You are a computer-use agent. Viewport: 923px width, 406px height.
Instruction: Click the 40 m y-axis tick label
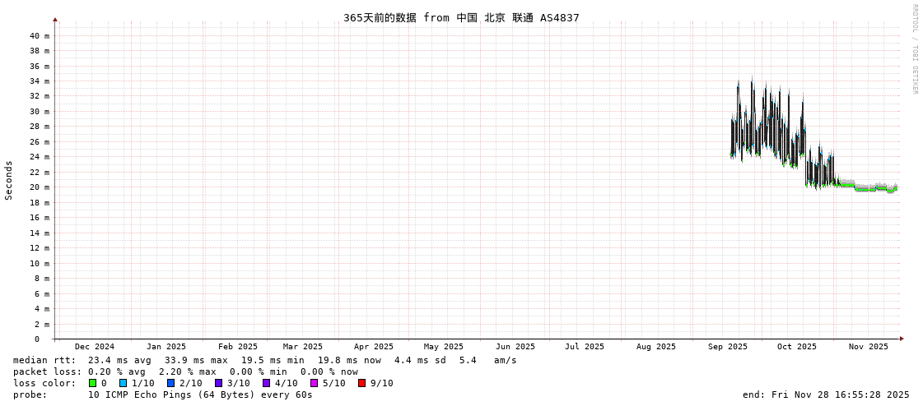click(40, 36)
